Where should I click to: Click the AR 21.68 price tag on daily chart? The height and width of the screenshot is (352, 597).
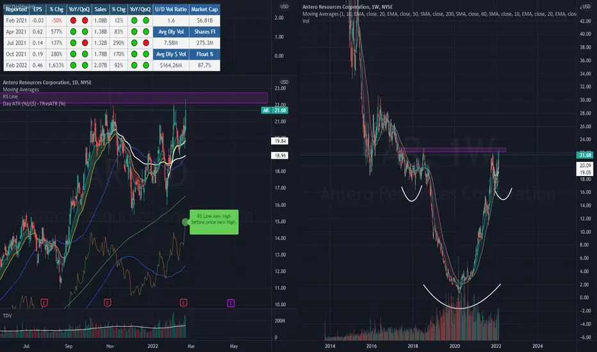pos(275,110)
